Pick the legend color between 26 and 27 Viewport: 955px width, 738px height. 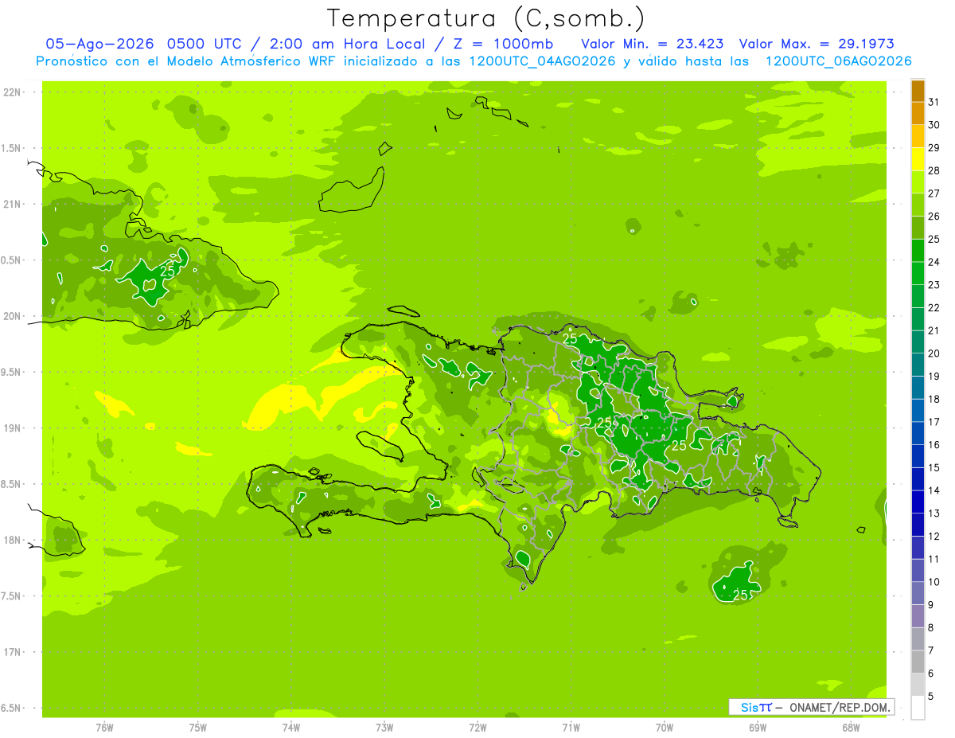[918, 205]
